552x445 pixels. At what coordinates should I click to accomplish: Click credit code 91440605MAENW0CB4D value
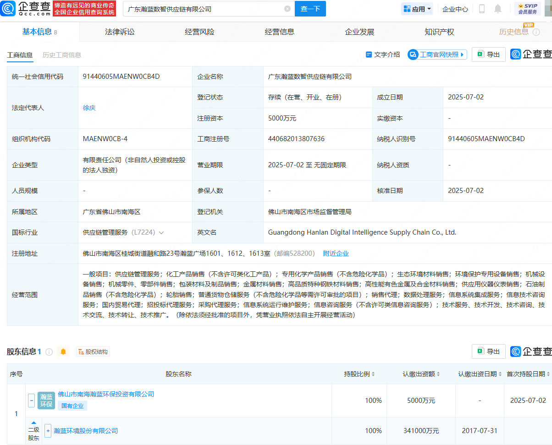pyautogui.click(x=121, y=77)
